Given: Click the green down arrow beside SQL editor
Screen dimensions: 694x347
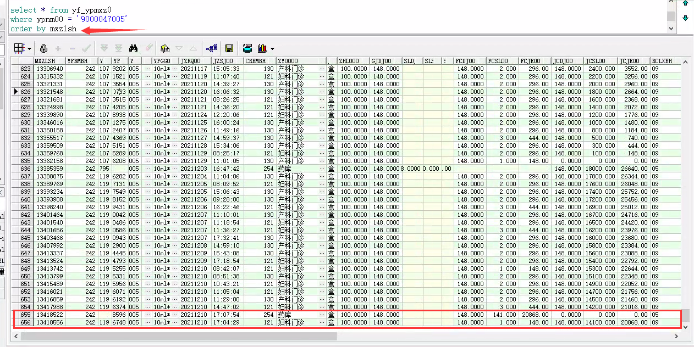Looking at the screenshot, I should [685, 18].
